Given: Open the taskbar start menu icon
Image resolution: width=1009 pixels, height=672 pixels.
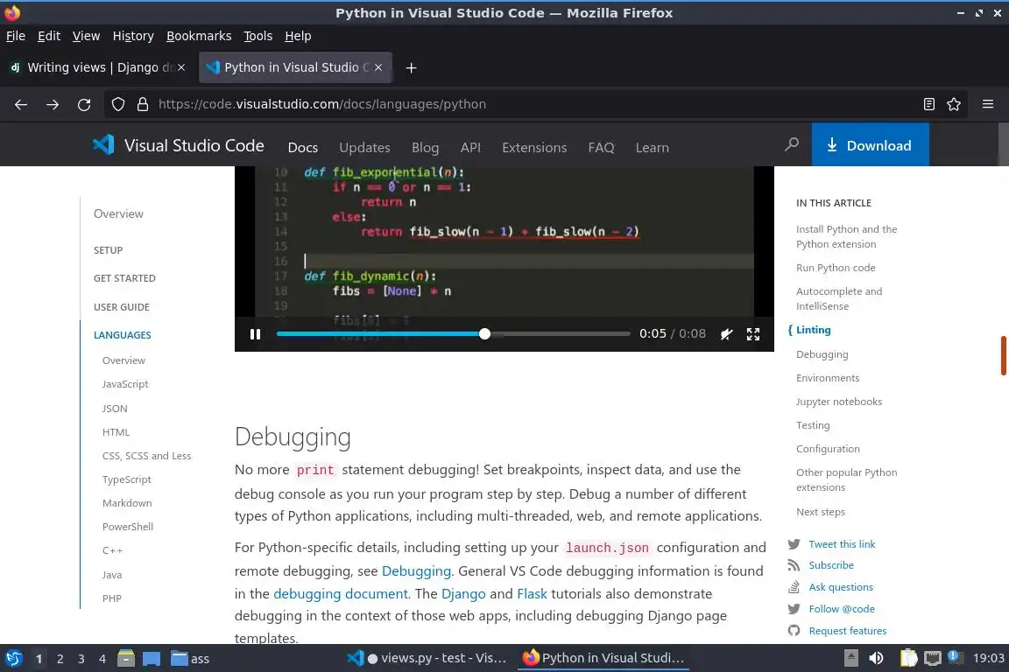Looking at the screenshot, I should pyautogui.click(x=13, y=658).
